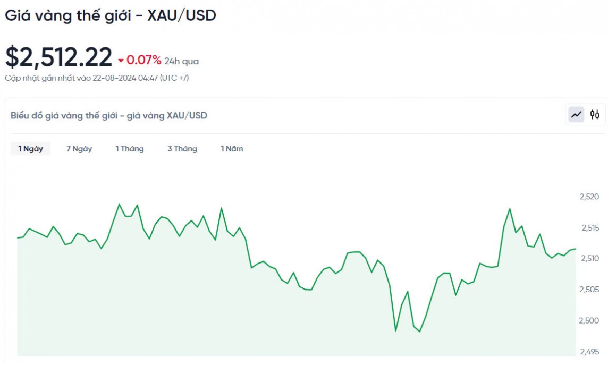Open the 1 Tháng chart range
Screen dimensions: 608x365
tap(130, 149)
